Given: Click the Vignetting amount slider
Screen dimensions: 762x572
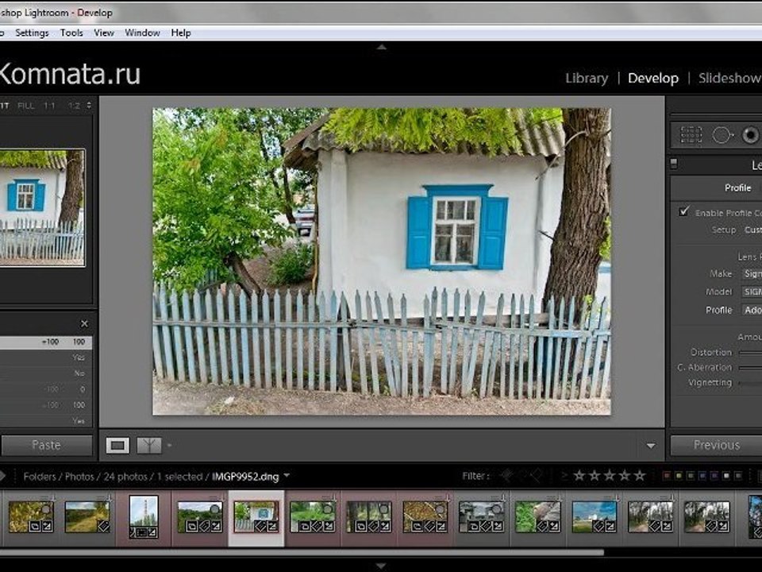Looking at the screenshot, I should click(x=750, y=383).
